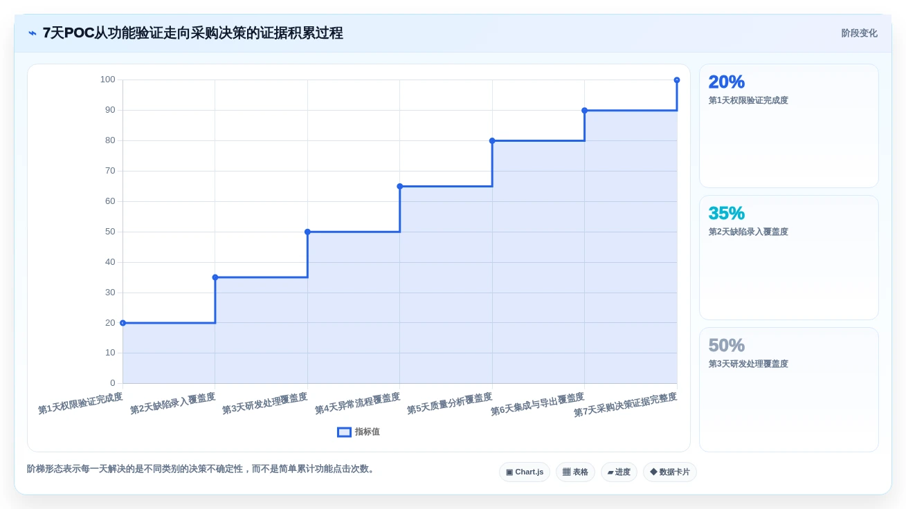Click the data point at value 100
Image resolution: width=906 pixels, height=509 pixels.
pyautogui.click(x=677, y=80)
